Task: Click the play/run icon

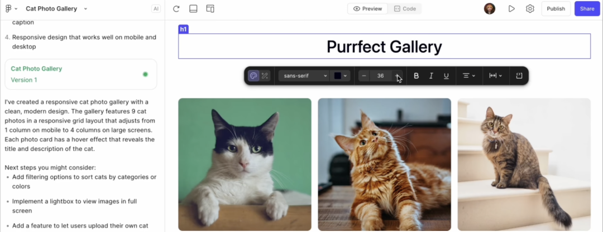Action: pos(511,9)
